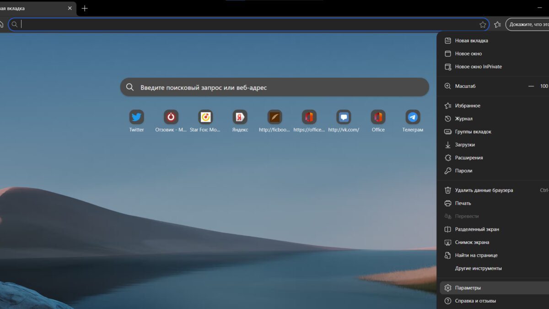Click the Докажите pill button in toolbar
The height and width of the screenshot is (309, 549).
[527, 24]
